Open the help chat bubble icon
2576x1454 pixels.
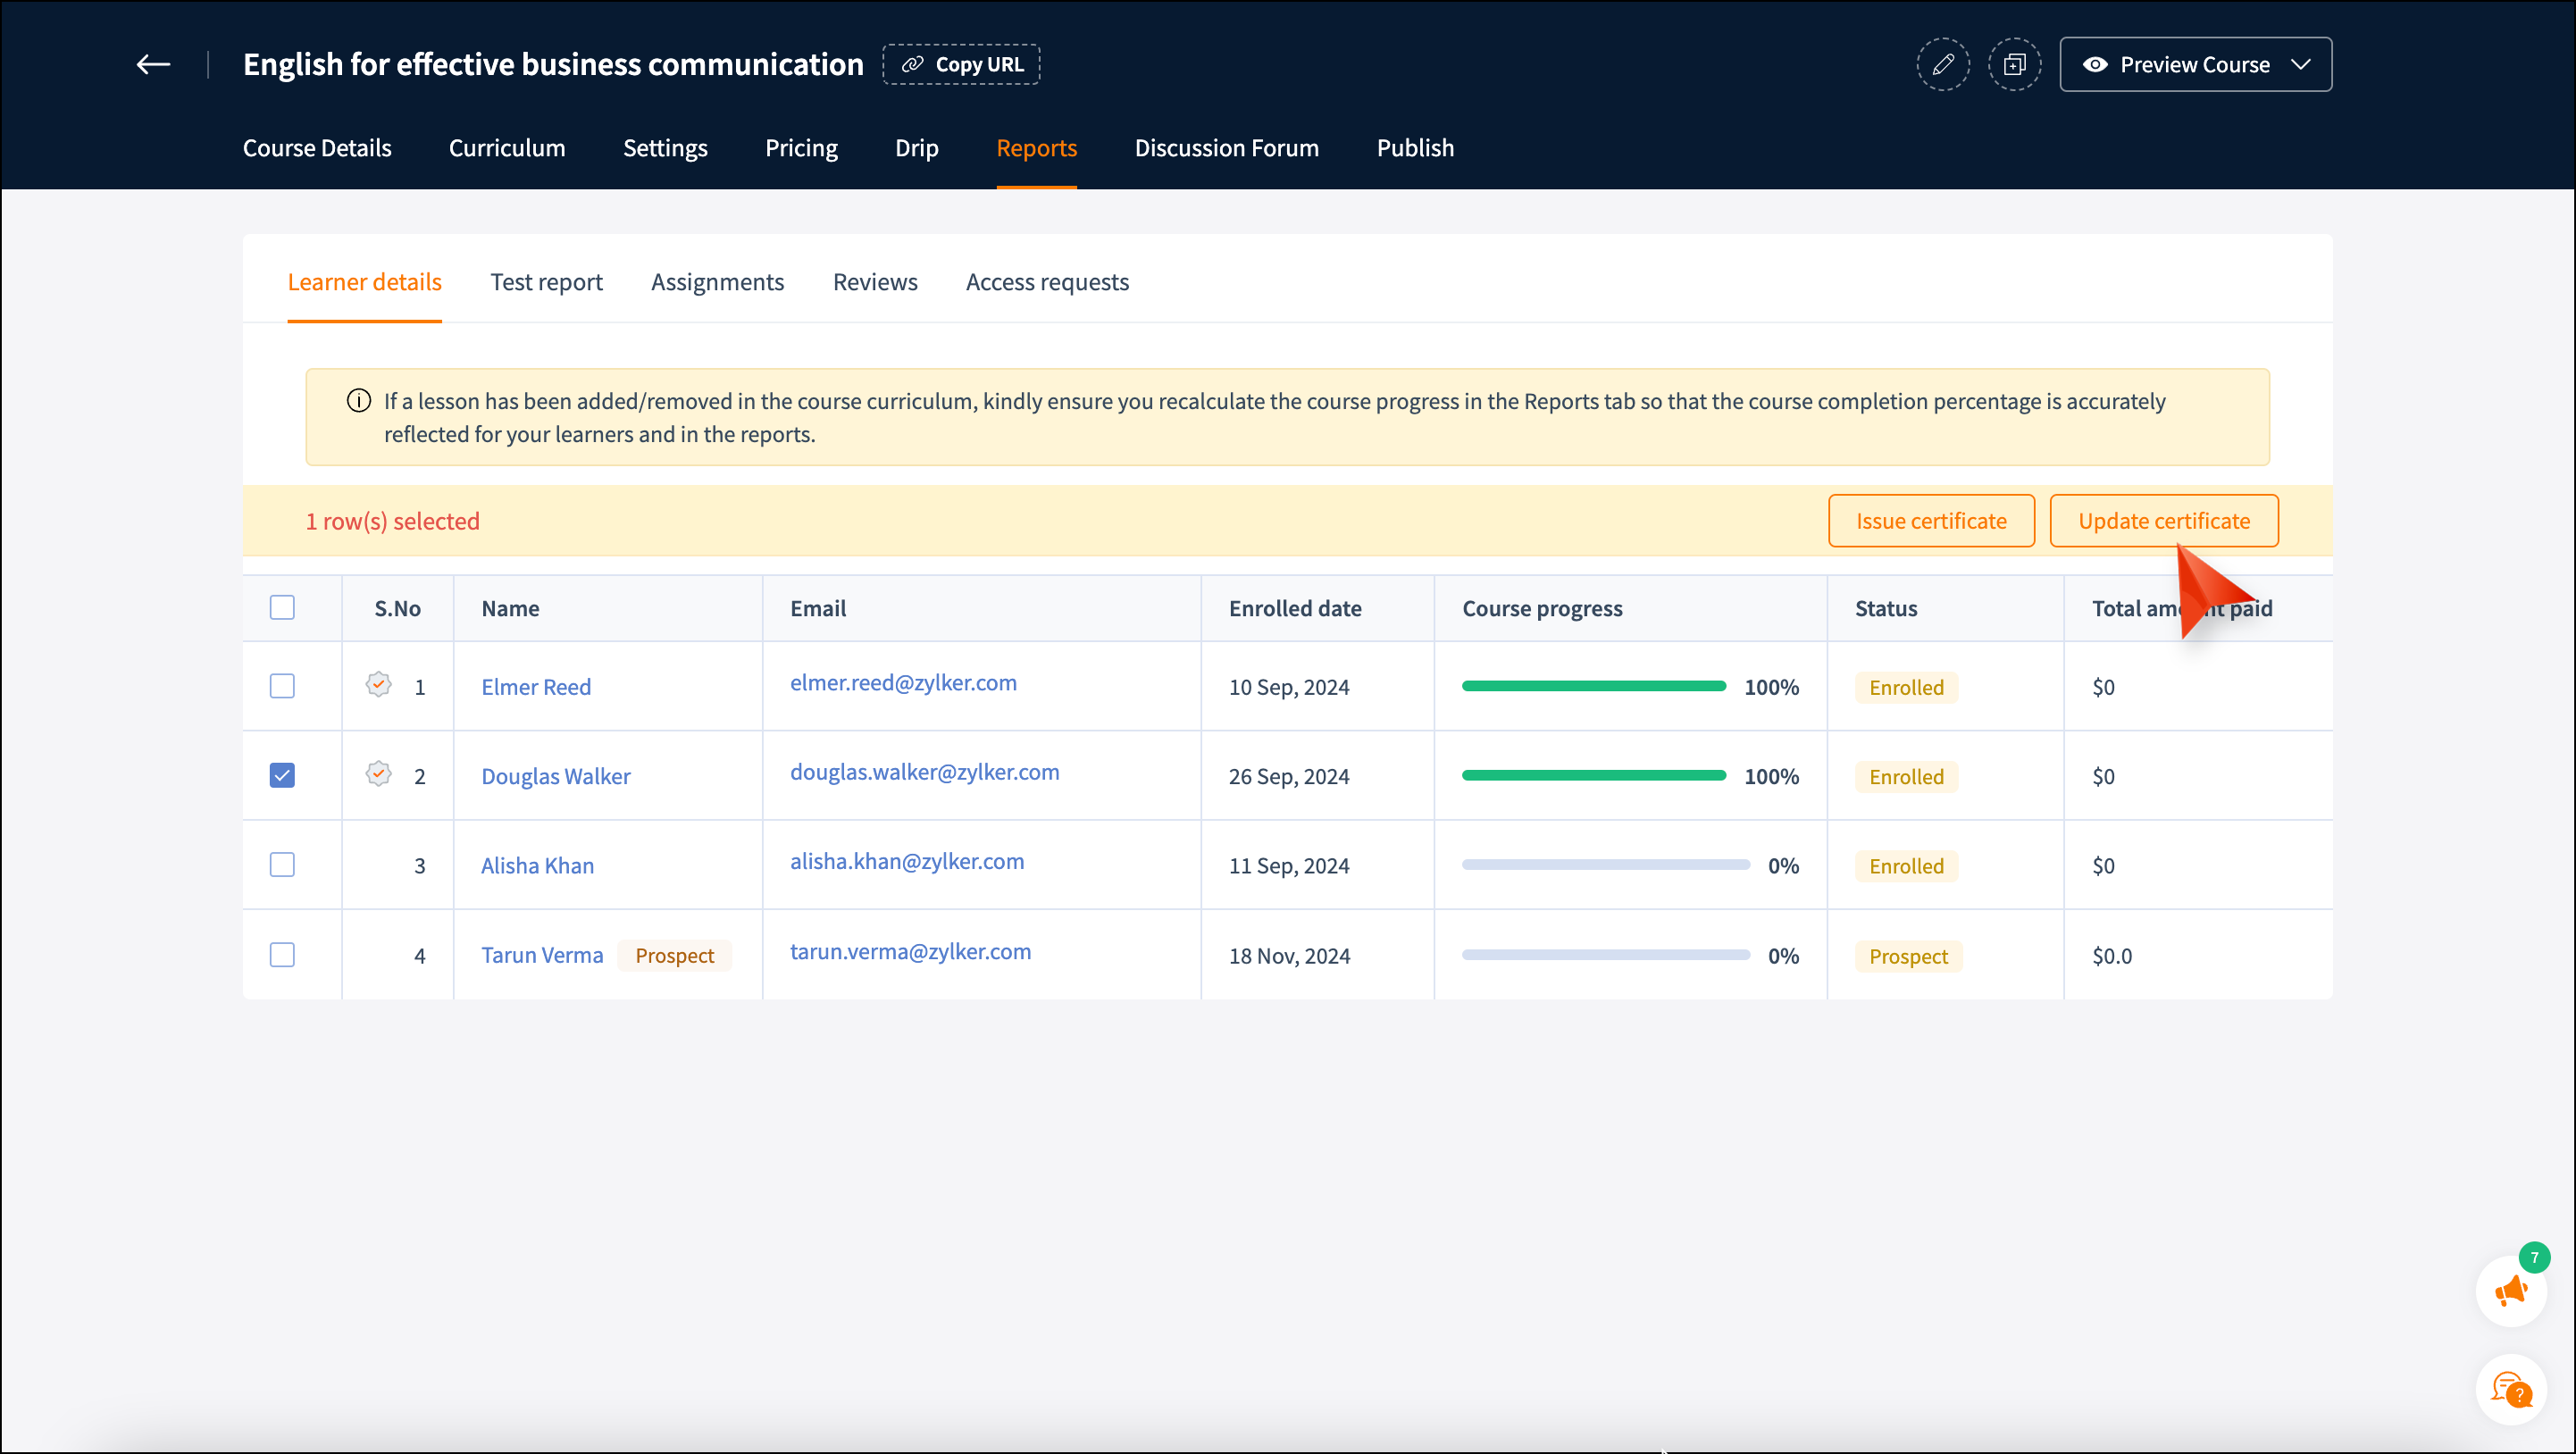coord(2511,1390)
